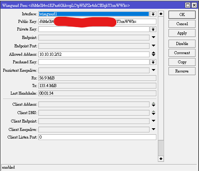Expand the Client Keepalive field arrow
199x171 pixels.
pos(153,129)
